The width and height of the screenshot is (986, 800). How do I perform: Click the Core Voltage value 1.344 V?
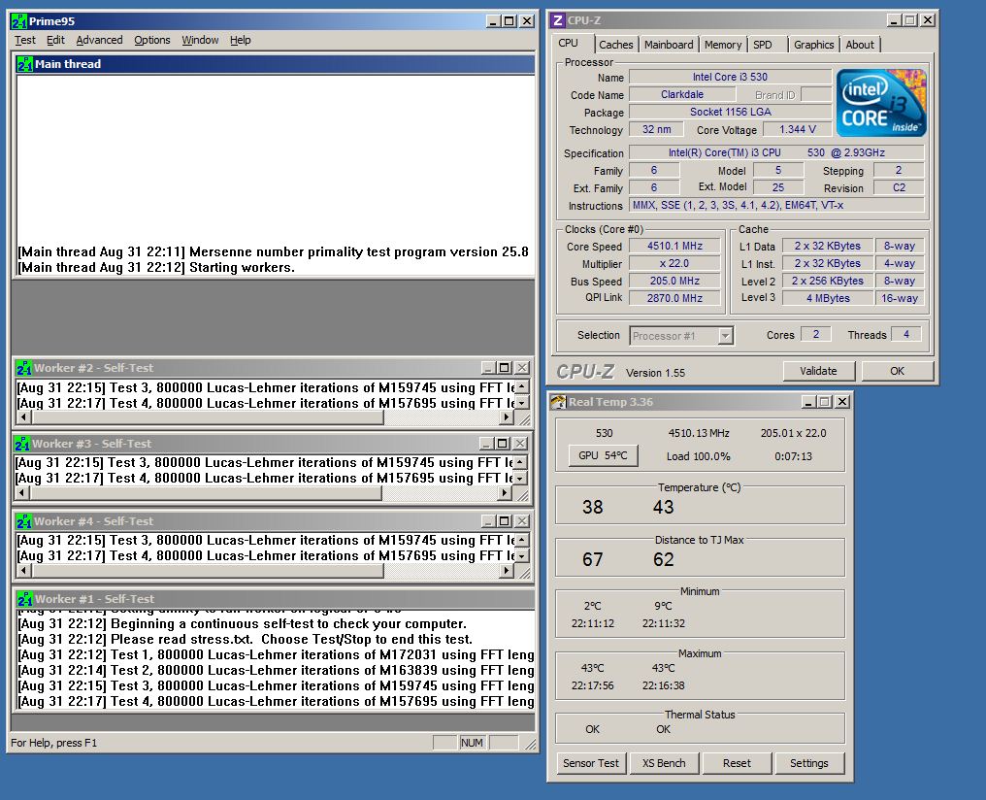click(798, 129)
